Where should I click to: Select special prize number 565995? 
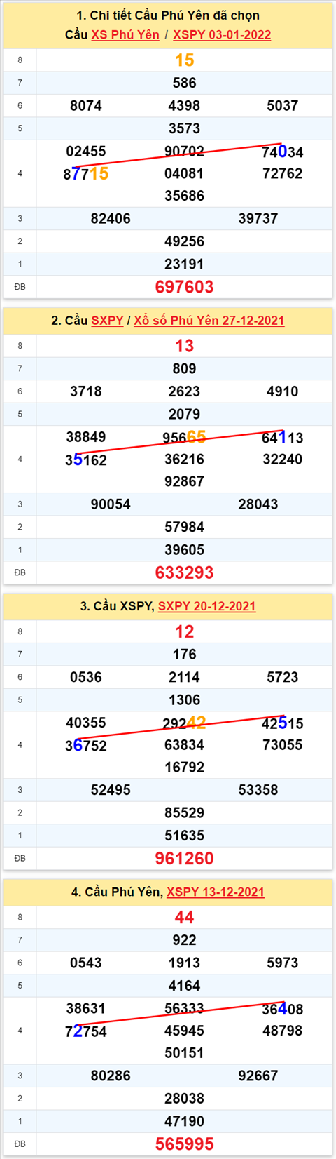point(184,1144)
